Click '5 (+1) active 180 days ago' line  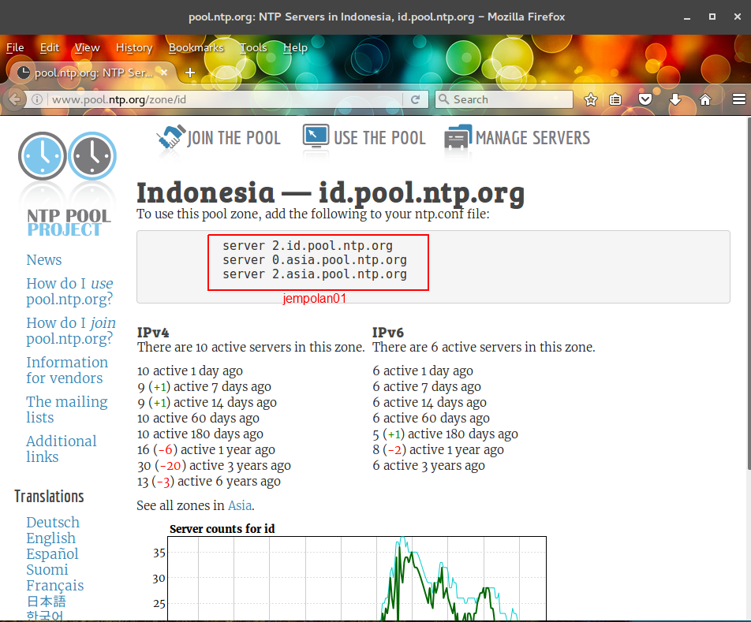tap(446, 434)
